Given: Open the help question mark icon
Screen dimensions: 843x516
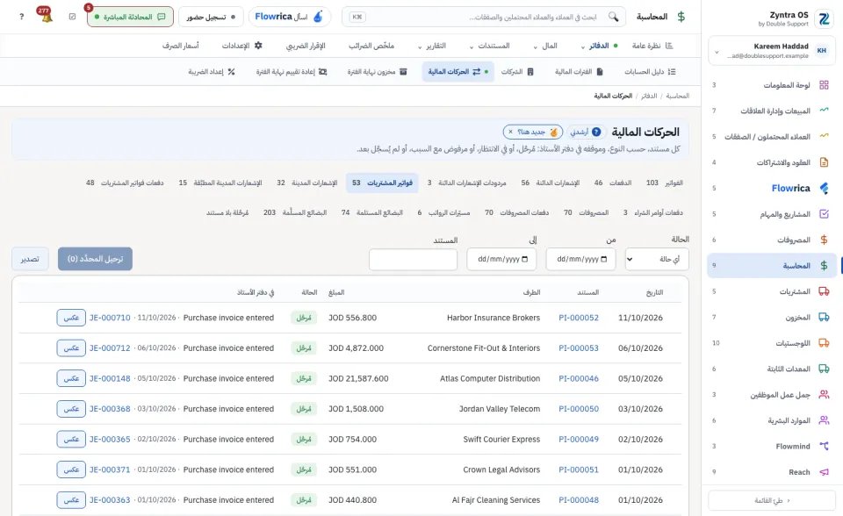Looking at the screenshot, I should click(21, 17).
